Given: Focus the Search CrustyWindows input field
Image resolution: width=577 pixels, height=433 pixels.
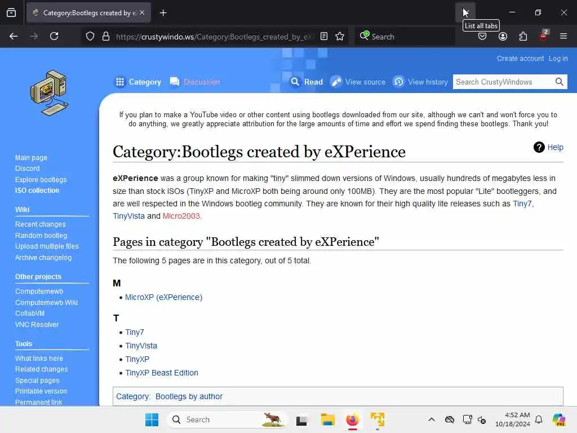Looking at the screenshot, I should (x=503, y=82).
